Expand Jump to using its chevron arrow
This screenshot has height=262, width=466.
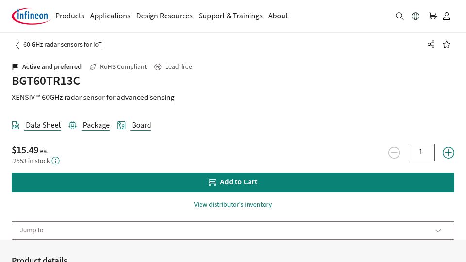coord(438,230)
